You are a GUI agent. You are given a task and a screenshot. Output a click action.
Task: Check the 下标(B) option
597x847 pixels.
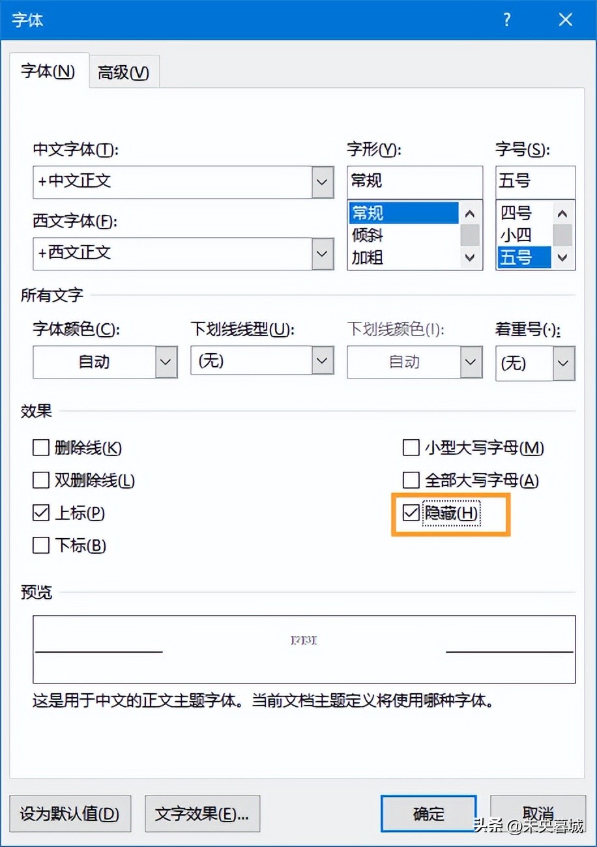41,545
